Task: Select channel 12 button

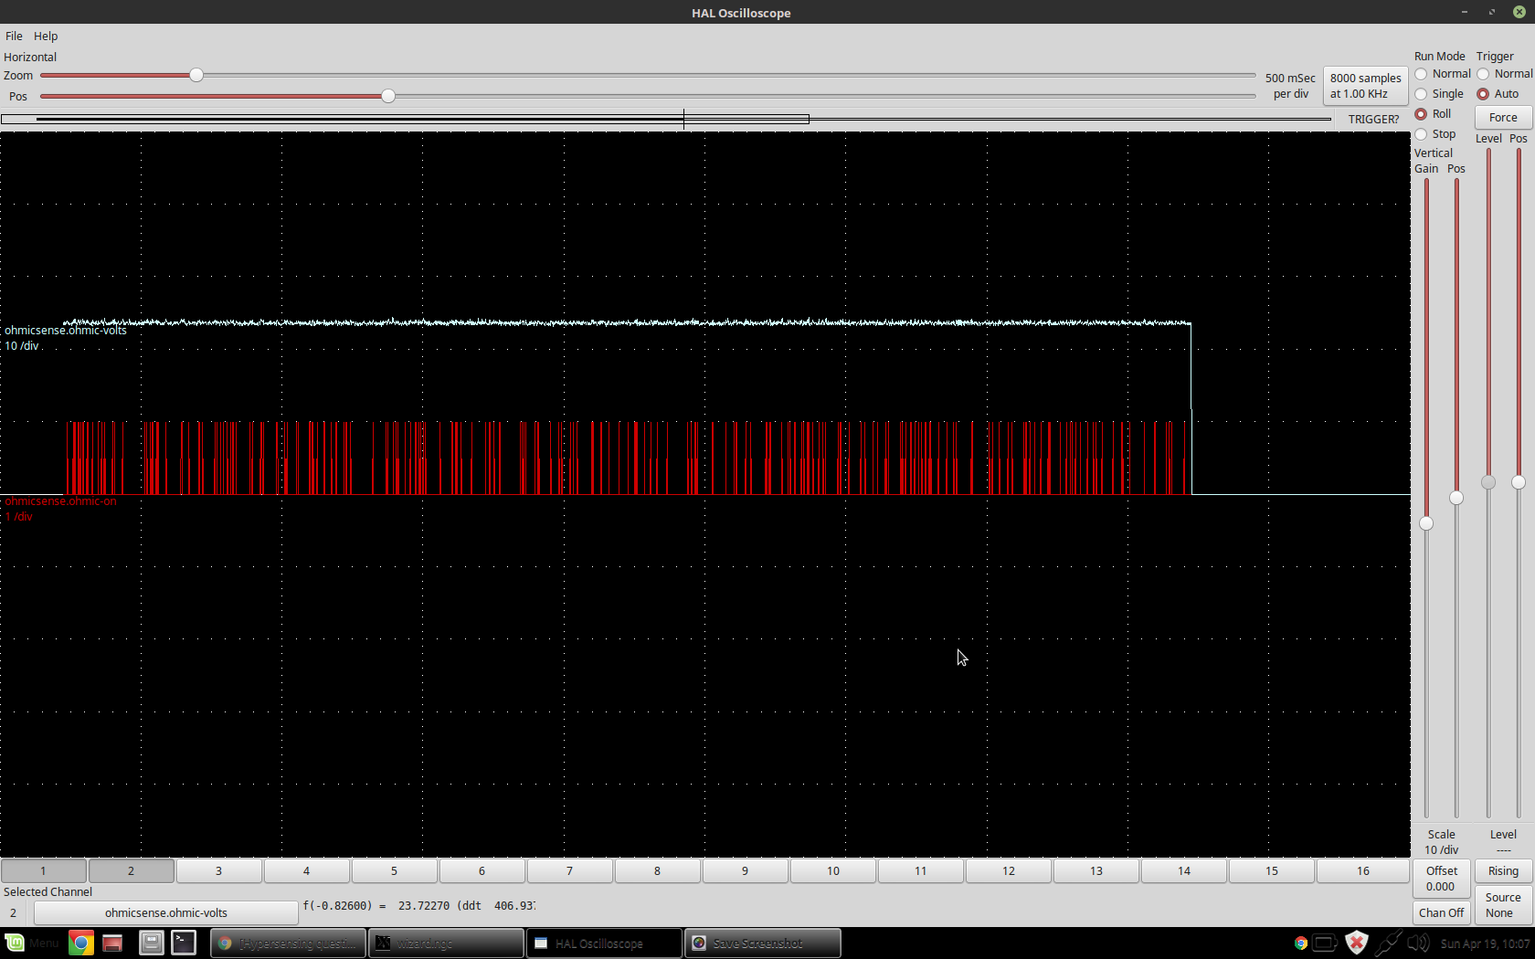Action: point(1009,870)
